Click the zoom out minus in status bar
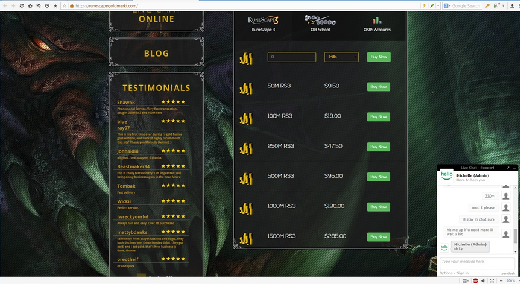 point(501,280)
